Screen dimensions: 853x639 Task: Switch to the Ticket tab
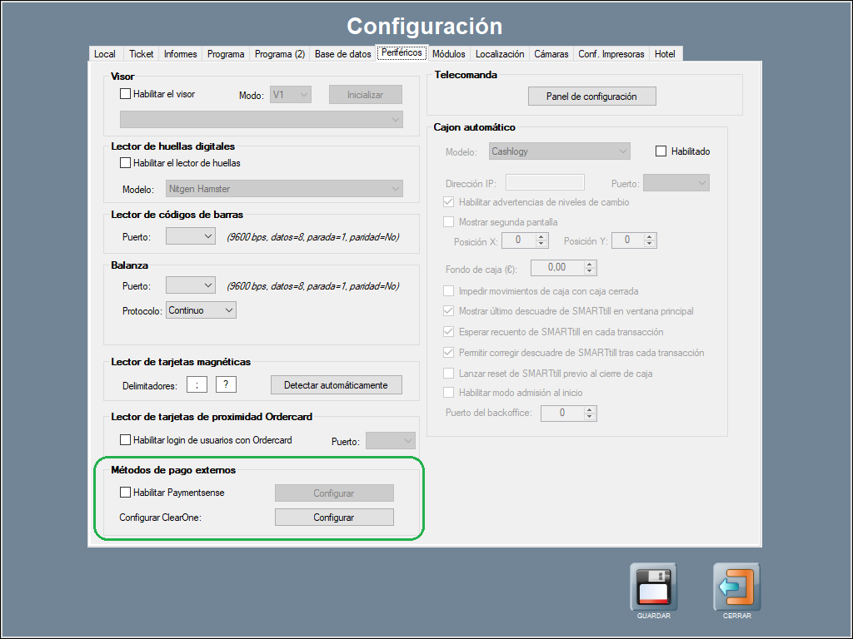141,54
